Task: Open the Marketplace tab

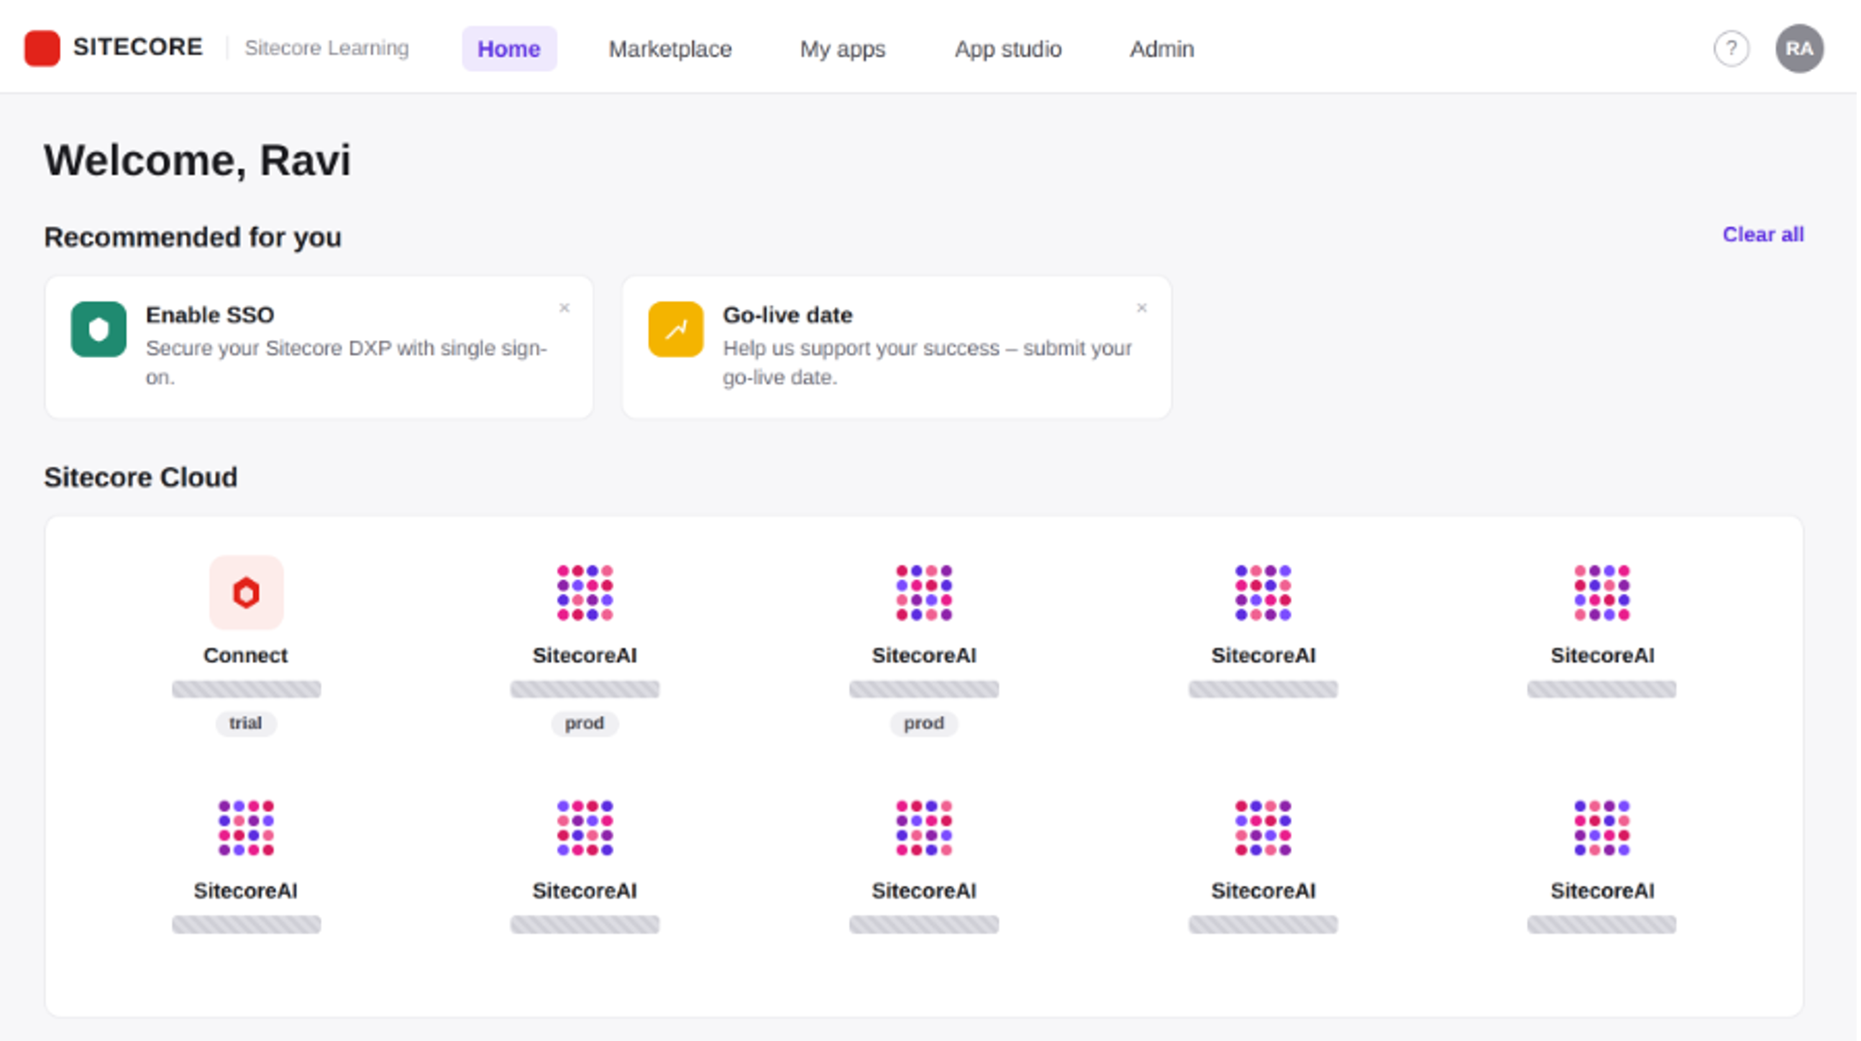Action: click(671, 49)
